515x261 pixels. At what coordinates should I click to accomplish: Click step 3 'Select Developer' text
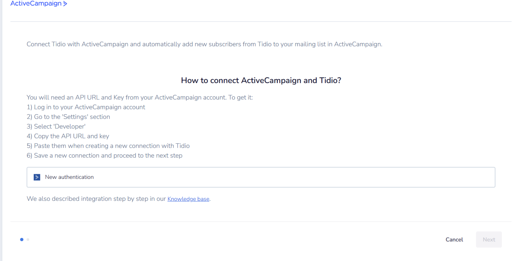(56, 126)
